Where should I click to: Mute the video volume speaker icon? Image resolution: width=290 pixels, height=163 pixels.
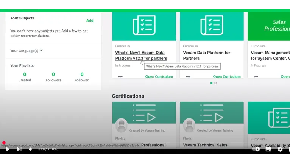(31, 149)
